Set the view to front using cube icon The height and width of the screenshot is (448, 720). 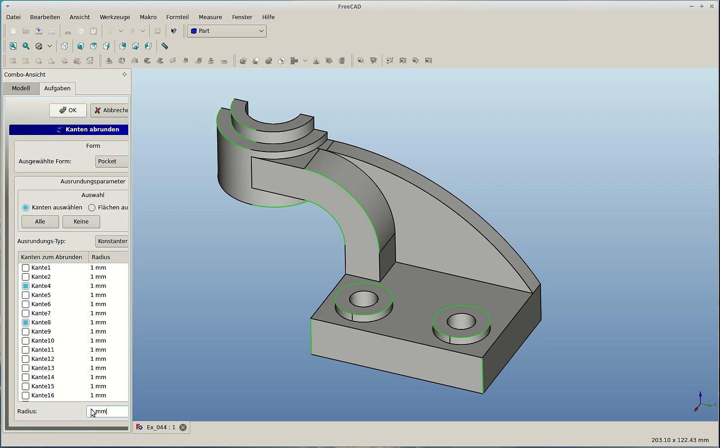(81, 46)
